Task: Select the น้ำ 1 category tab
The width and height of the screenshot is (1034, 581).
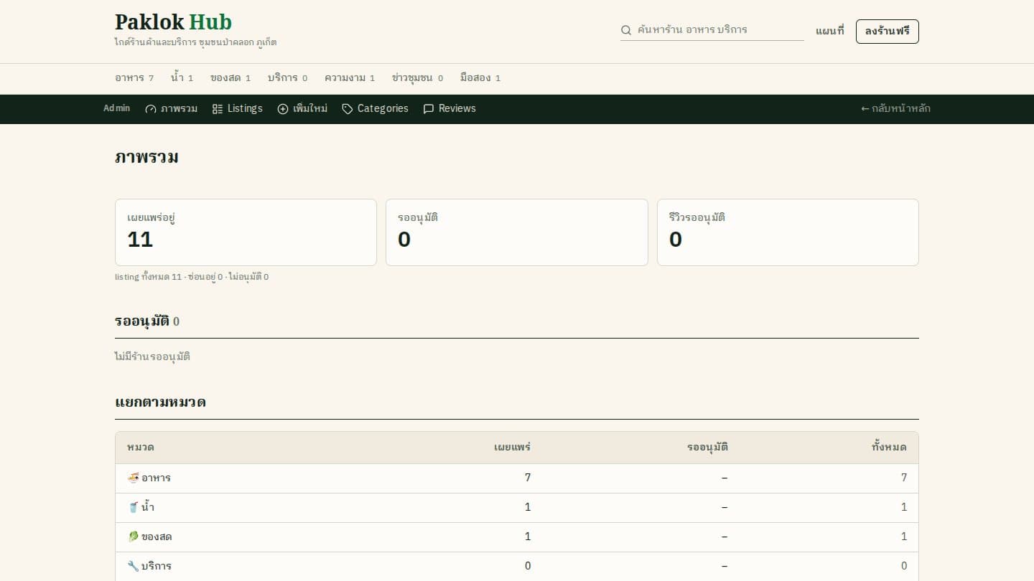Action: click(182, 78)
